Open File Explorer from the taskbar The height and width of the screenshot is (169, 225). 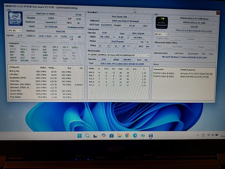click(119, 135)
